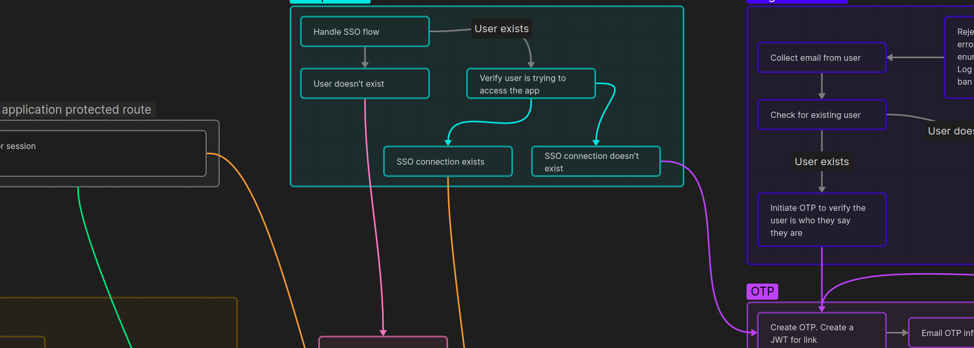This screenshot has width=974, height=348.
Task: Select the Handle SSO flow node
Action: pos(365,32)
